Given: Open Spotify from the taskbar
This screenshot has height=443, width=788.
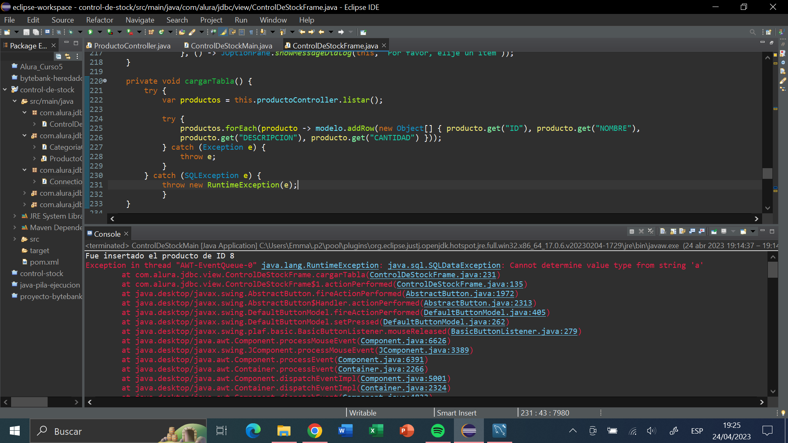Looking at the screenshot, I should pyautogui.click(x=438, y=431).
